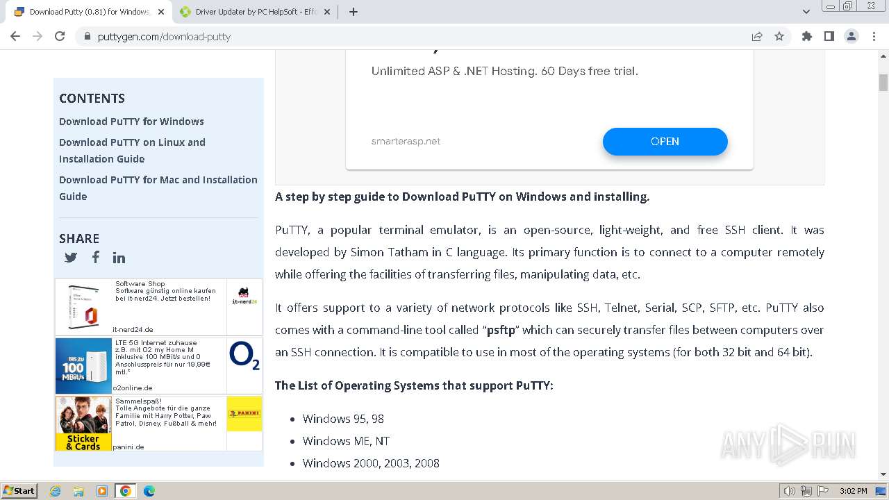Viewport: 889px width, 500px height.
Task: Share on Twitter icon
Action: point(71,258)
